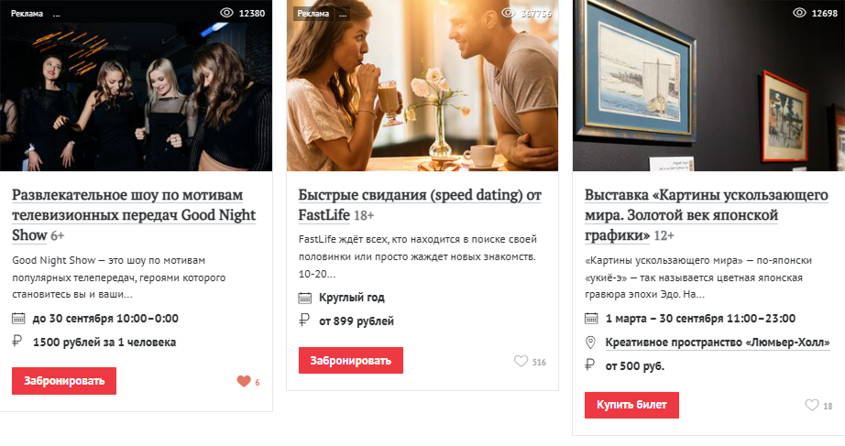
Task: Click the calendar icon beside 'Круглый год'
Action: [x=305, y=298]
